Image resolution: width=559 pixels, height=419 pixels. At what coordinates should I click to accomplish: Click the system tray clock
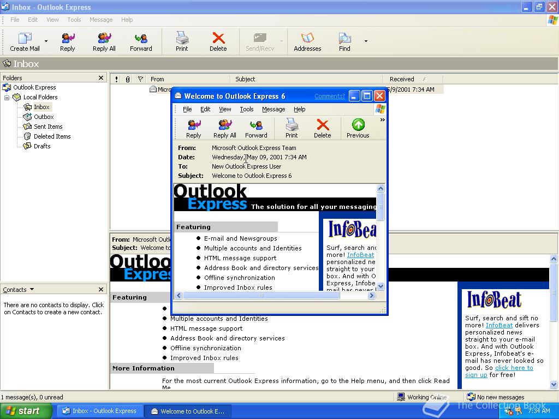539,411
